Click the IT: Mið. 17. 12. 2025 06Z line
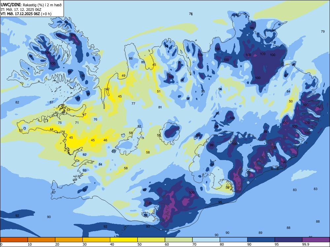This screenshot has width=330, height=247. (x=21, y=10)
